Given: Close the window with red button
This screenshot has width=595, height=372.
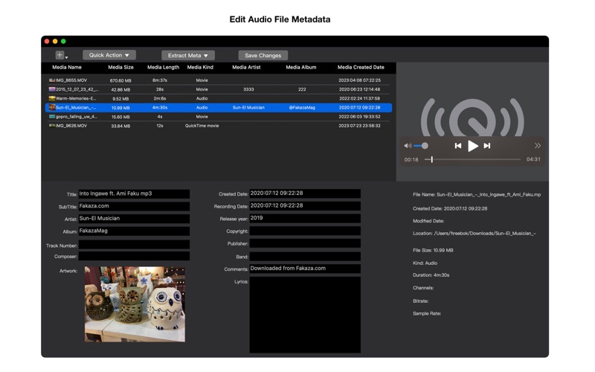Looking at the screenshot, I should 47,42.
